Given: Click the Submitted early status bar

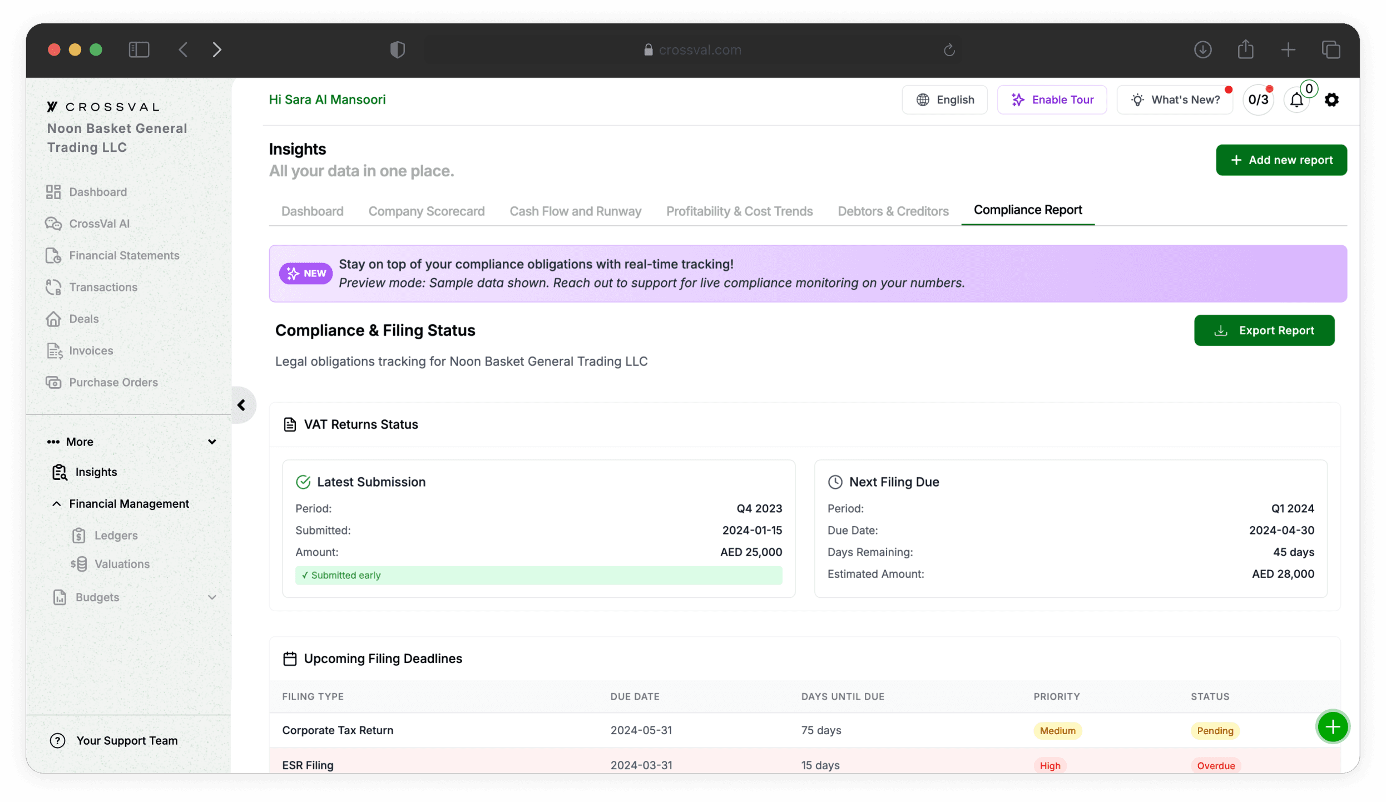Looking at the screenshot, I should 538,575.
